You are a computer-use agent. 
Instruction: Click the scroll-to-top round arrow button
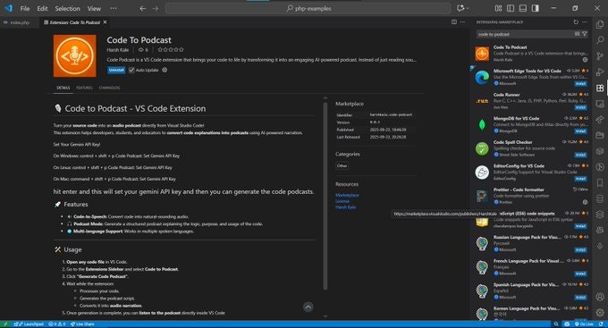[308, 307]
